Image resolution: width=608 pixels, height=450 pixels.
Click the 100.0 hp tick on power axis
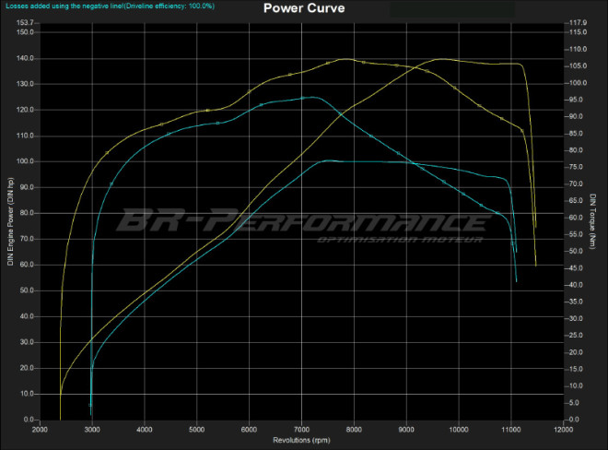pyautogui.click(x=26, y=161)
